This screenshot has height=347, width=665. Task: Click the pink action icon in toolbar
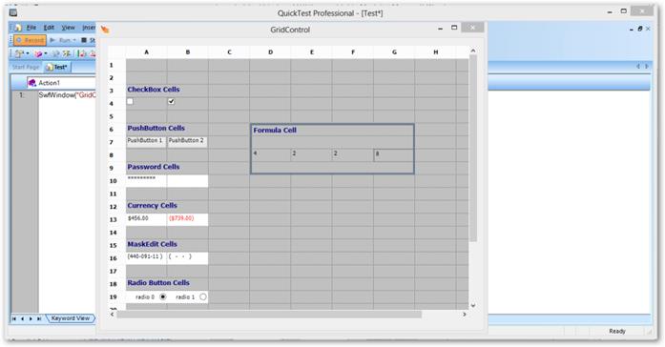click(38, 53)
